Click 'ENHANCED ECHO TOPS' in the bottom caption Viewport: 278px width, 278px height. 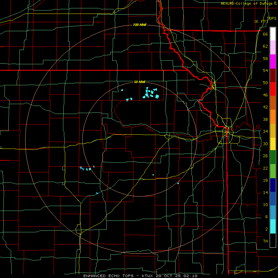[x=108, y=276]
